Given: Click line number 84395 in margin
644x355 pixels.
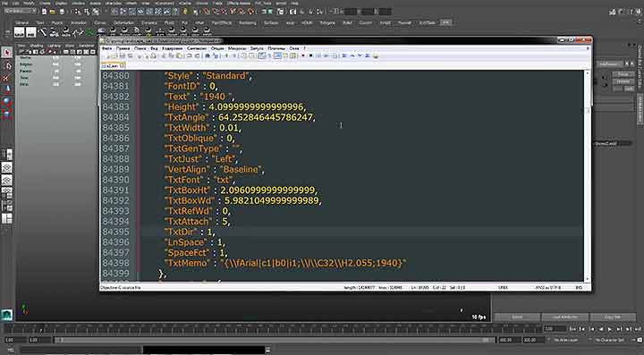Looking at the screenshot, I should point(115,232).
